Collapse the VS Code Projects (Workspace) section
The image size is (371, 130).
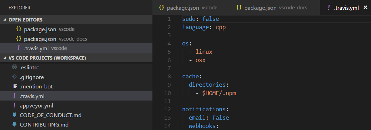coord(5,58)
